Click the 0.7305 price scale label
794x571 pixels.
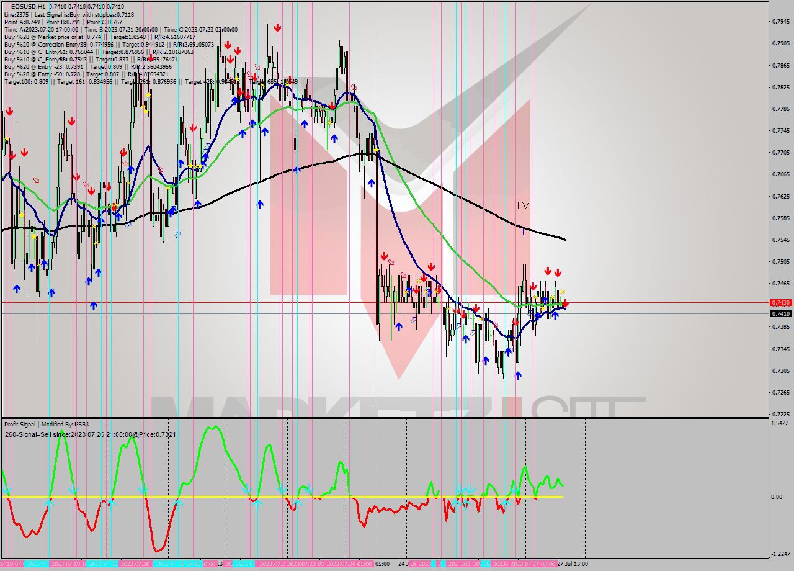coord(781,371)
